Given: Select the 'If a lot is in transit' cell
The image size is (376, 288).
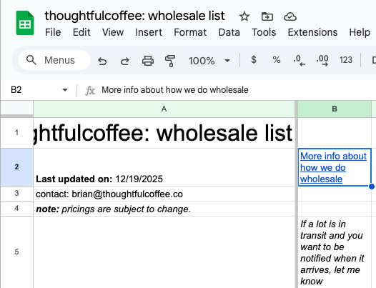Looking at the screenshot, I should (x=335, y=252).
